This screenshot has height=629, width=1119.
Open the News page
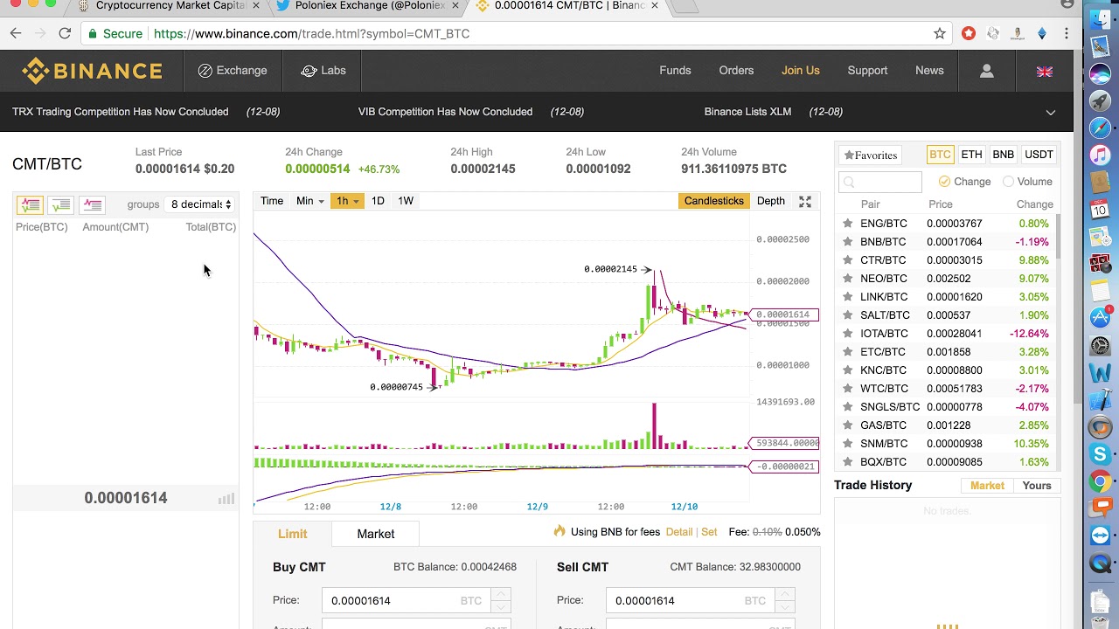[x=929, y=71]
